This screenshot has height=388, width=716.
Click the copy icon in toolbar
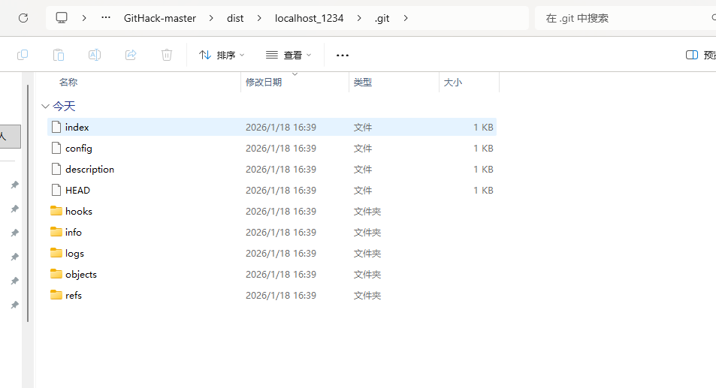(23, 55)
